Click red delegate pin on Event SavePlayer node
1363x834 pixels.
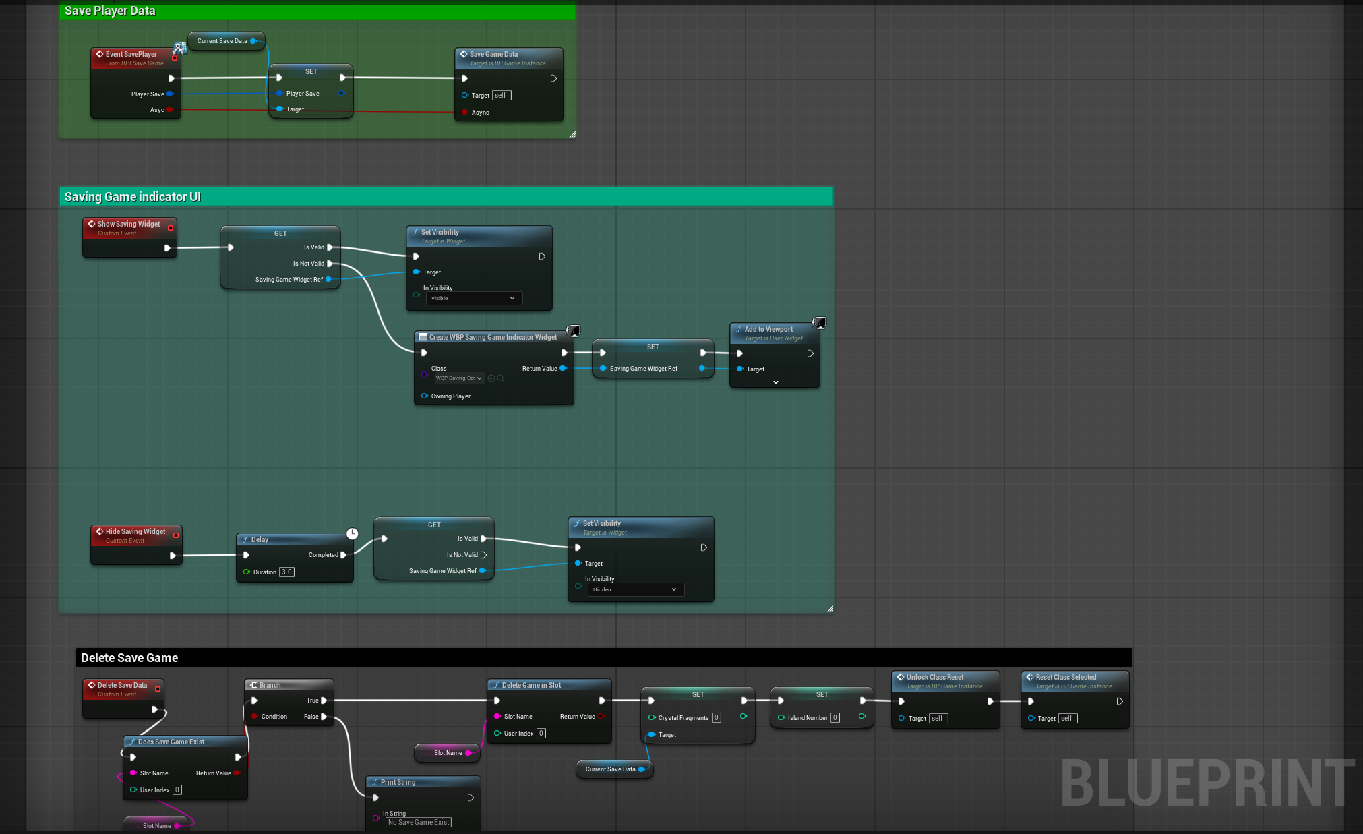click(175, 58)
